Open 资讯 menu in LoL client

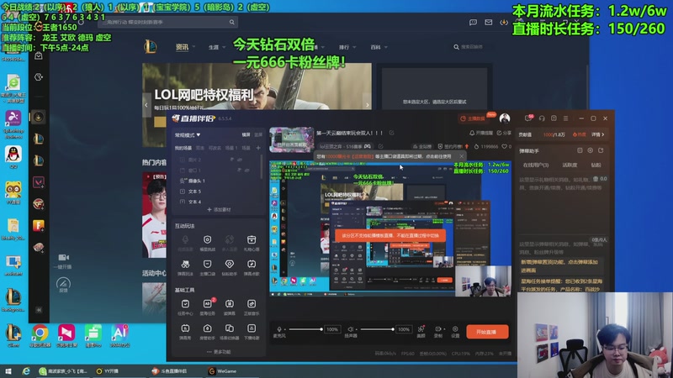click(182, 47)
